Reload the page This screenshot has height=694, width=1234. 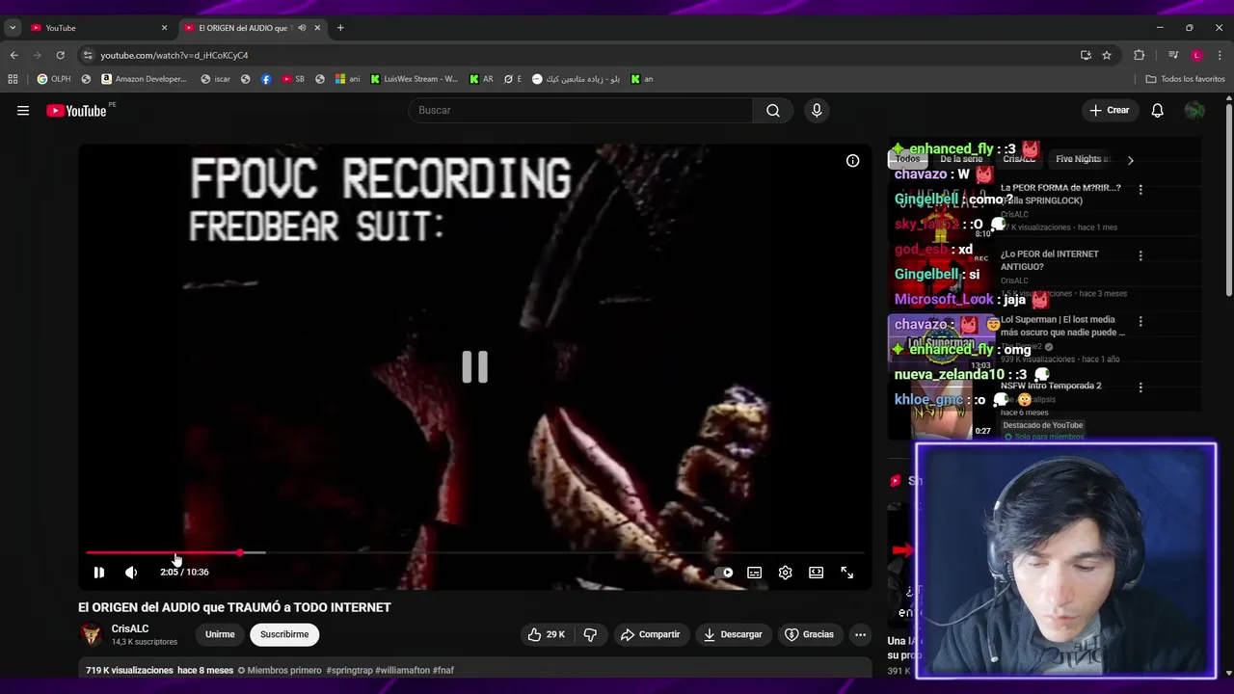tap(60, 55)
